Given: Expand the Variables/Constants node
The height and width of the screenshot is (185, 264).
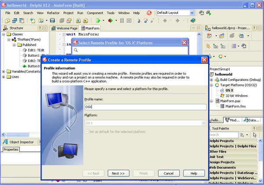Looking at the screenshot, I should pyautogui.click(x=4, y=72).
